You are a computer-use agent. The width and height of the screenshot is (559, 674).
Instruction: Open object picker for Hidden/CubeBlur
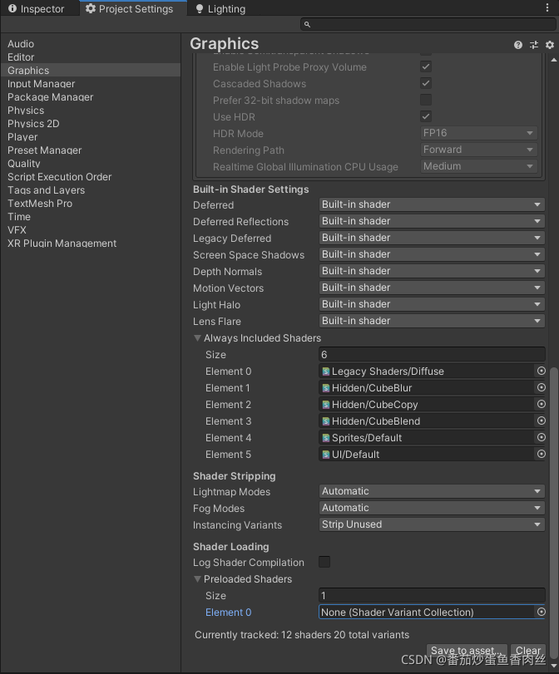(542, 387)
